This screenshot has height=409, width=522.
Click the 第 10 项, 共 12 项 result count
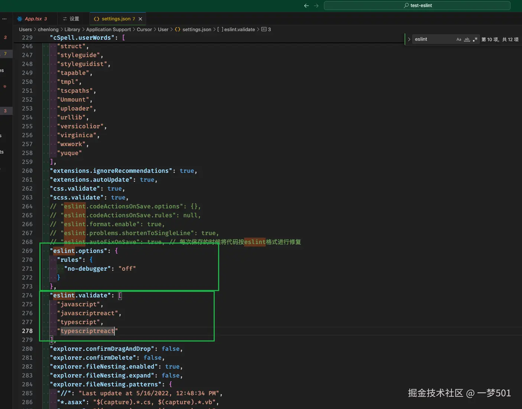click(x=500, y=39)
